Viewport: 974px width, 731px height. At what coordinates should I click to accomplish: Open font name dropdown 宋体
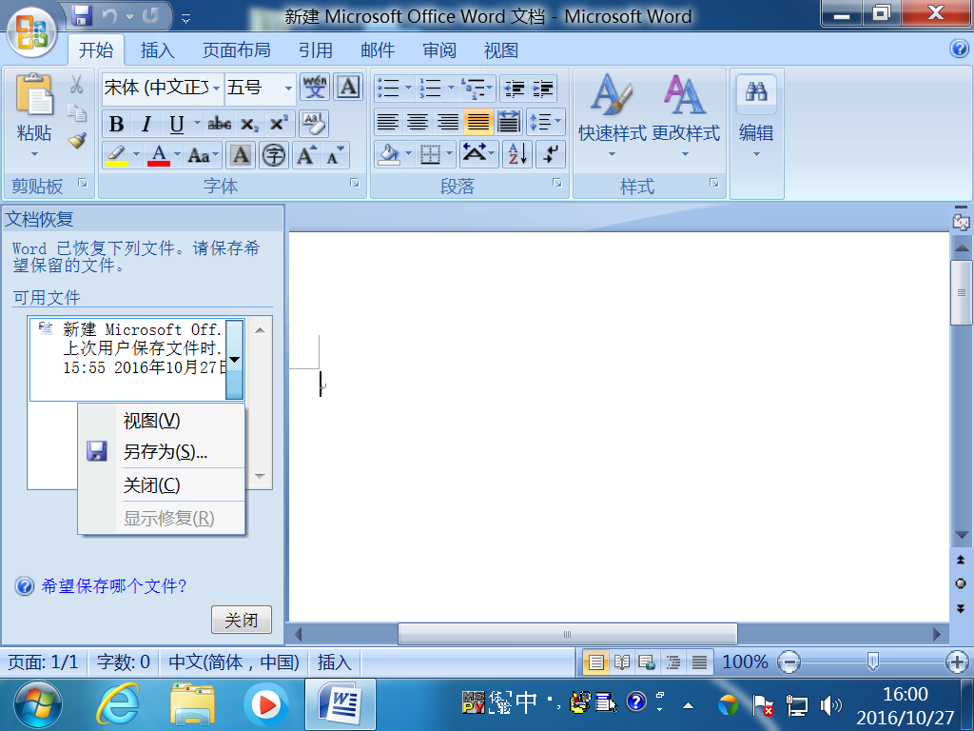[216, 89]
